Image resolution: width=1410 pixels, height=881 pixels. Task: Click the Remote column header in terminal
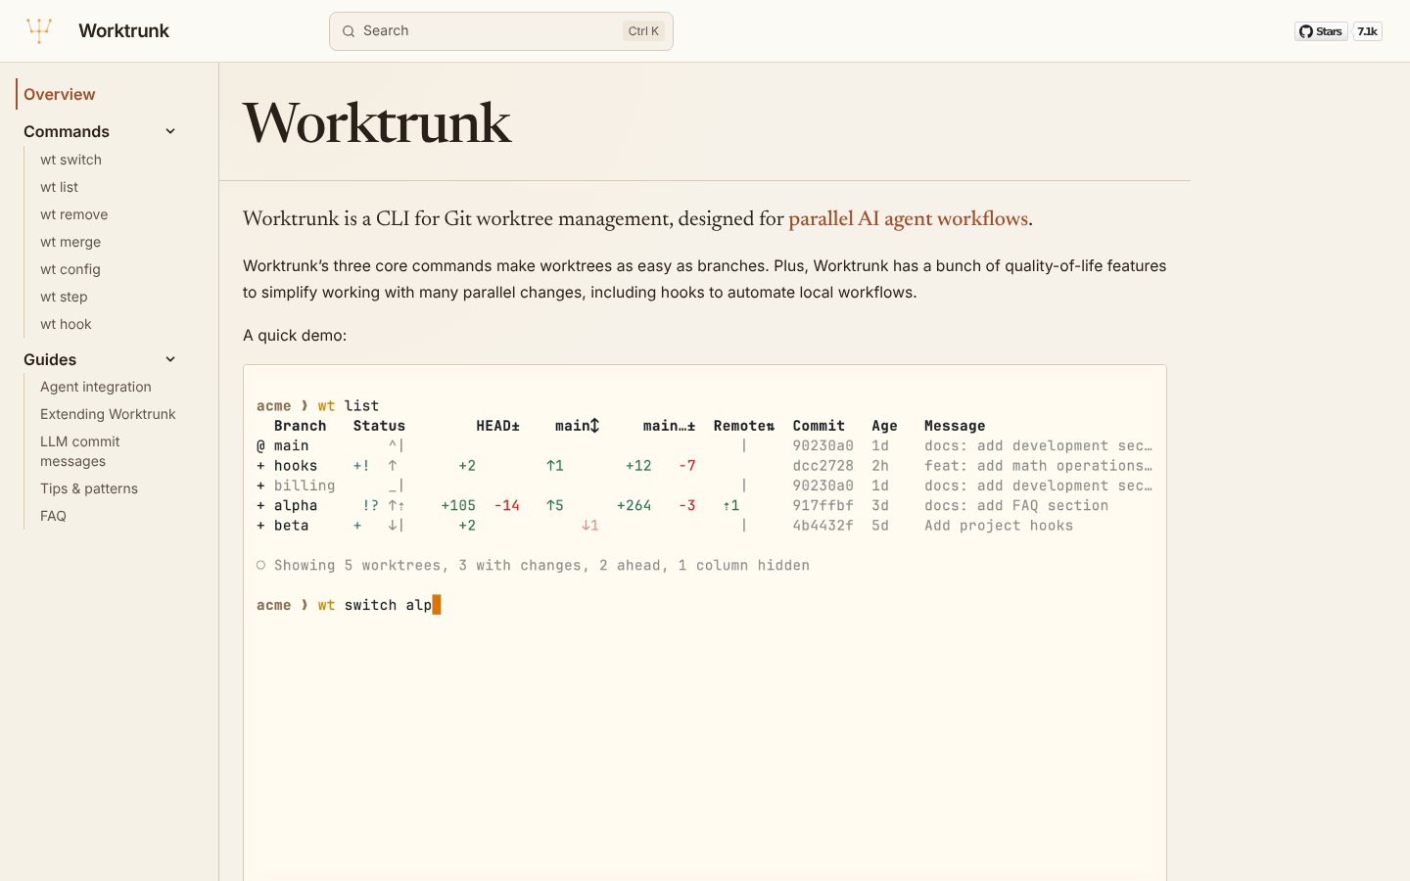(x=744, y=426)
